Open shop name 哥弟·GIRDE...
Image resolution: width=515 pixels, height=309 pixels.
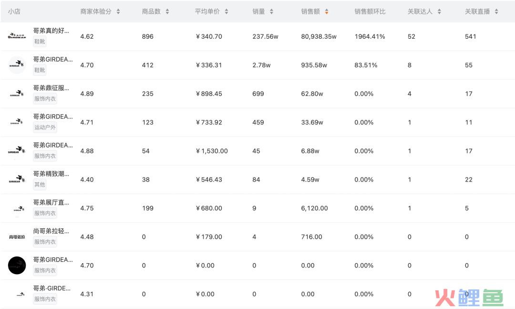tap(51, 288)
